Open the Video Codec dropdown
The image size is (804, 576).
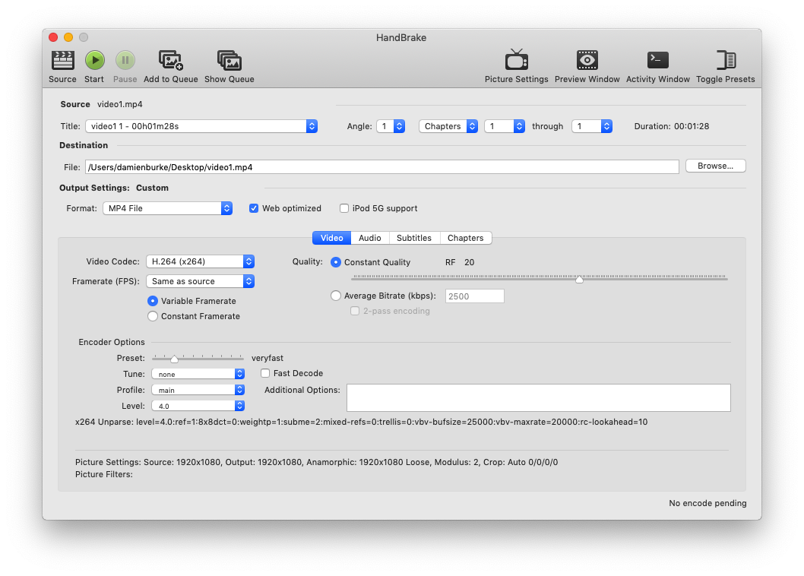point(201,261)
